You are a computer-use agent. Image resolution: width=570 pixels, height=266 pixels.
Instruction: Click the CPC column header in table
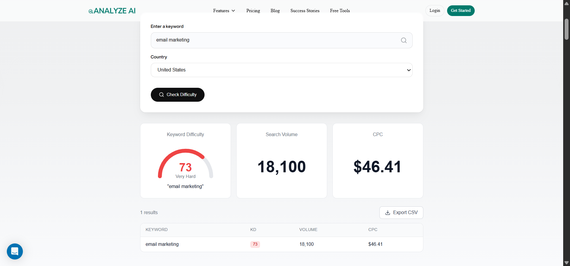pos(373,230)
